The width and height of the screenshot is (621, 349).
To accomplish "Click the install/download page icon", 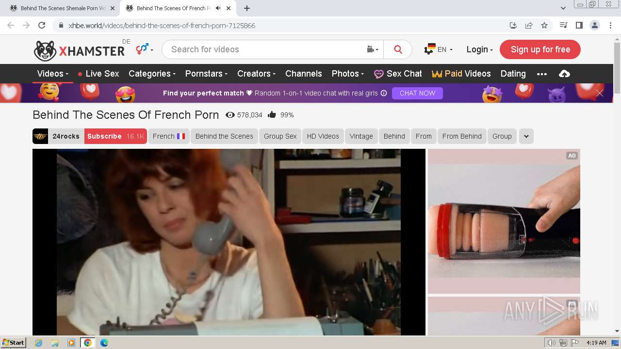I will point(513,25).
